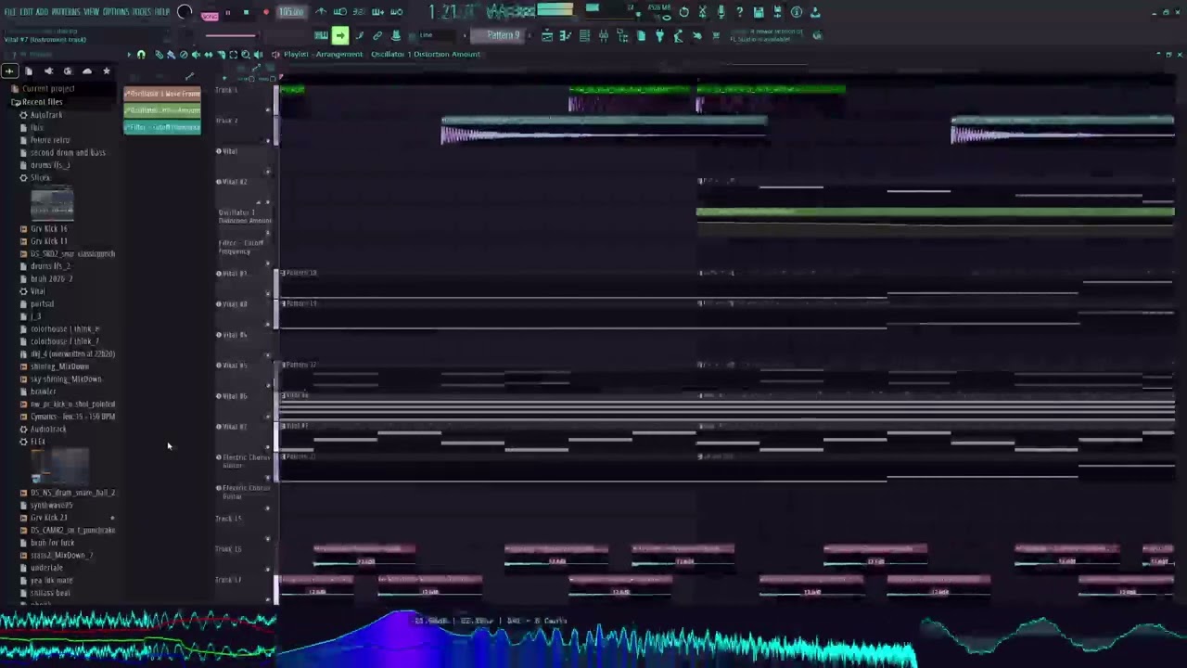The width and height of the screenshot is (1187, 668).
Task: Open the VIEW menu
Action: pos(91,12)
